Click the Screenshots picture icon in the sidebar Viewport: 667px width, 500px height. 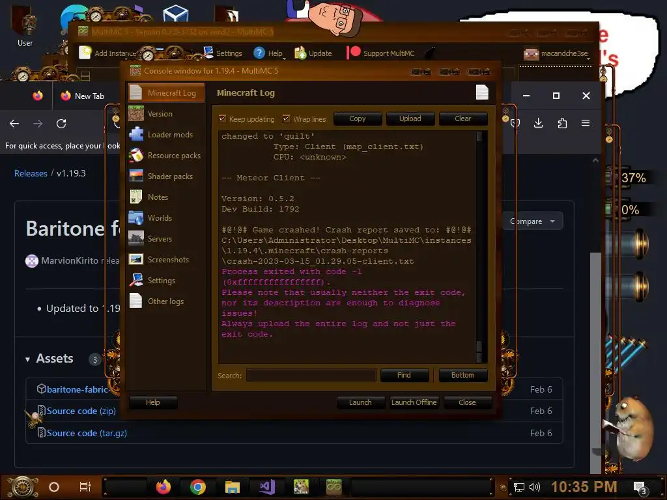135,259
